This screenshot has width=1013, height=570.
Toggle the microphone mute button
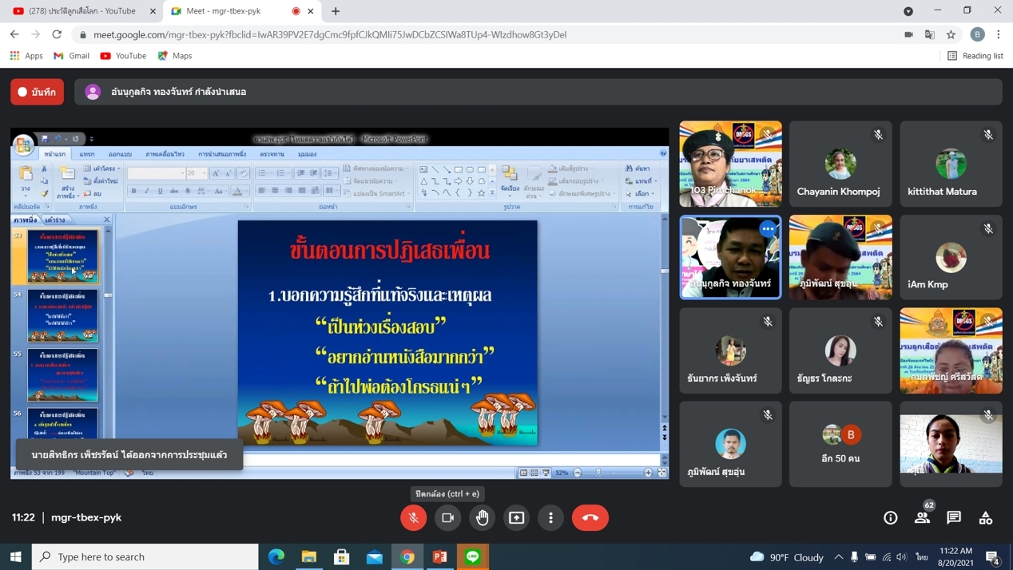pos(414,517)
